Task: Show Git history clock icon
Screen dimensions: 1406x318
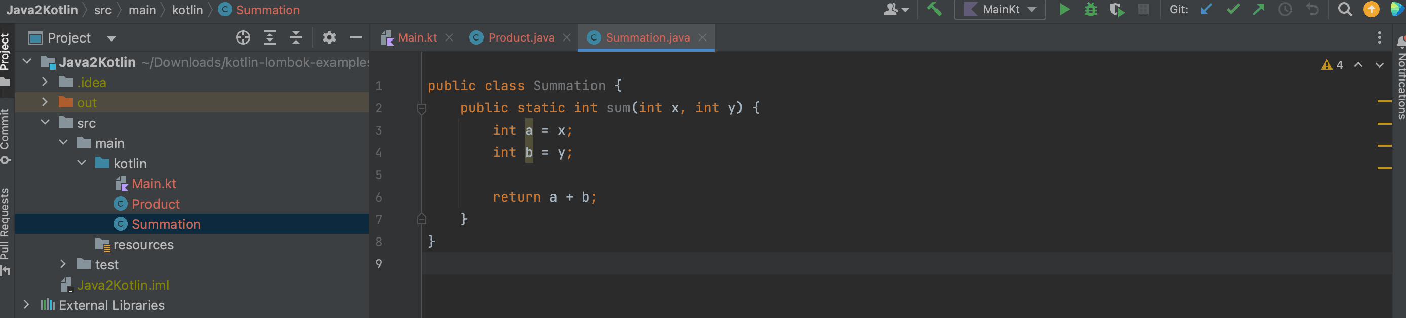Action: pos(1285,9)
